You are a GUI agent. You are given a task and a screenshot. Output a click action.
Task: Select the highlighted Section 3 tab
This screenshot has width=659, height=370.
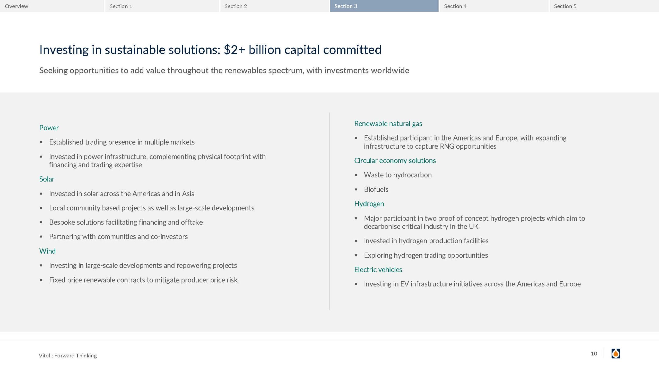click(x=345, y=6)
